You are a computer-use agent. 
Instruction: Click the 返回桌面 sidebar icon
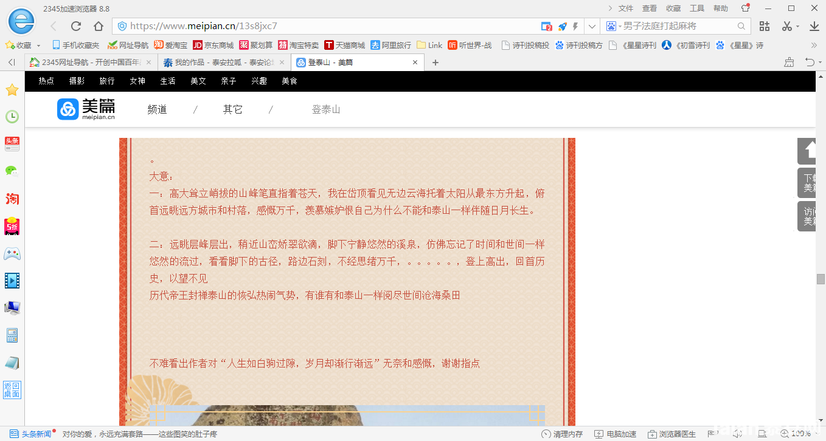pyautogui.click(x=12, y=390)
